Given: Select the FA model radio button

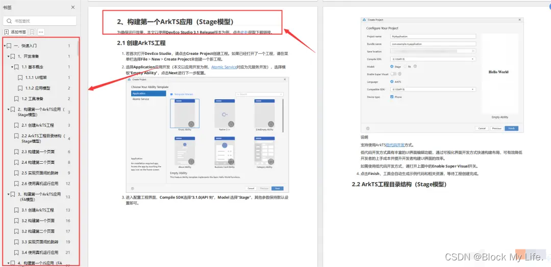Looking at the screenshot, I should 406,66.
